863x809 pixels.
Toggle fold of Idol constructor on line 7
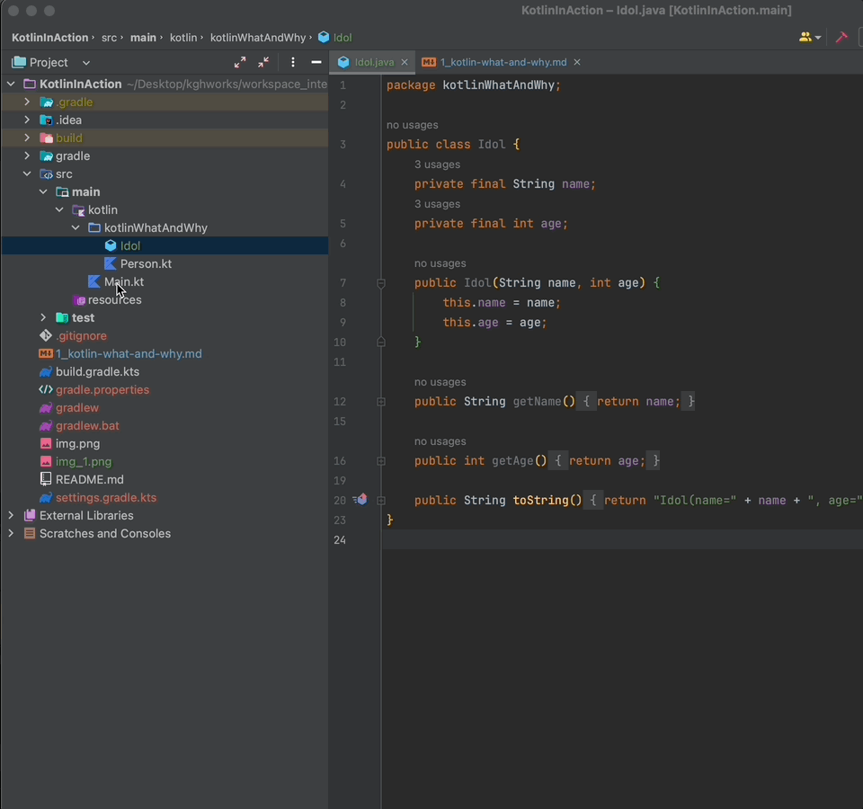coord(381,283)
